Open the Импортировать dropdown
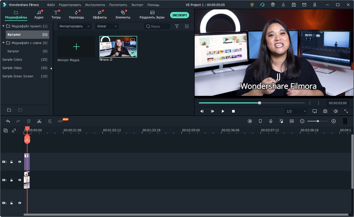 click(x=74, y=26)
